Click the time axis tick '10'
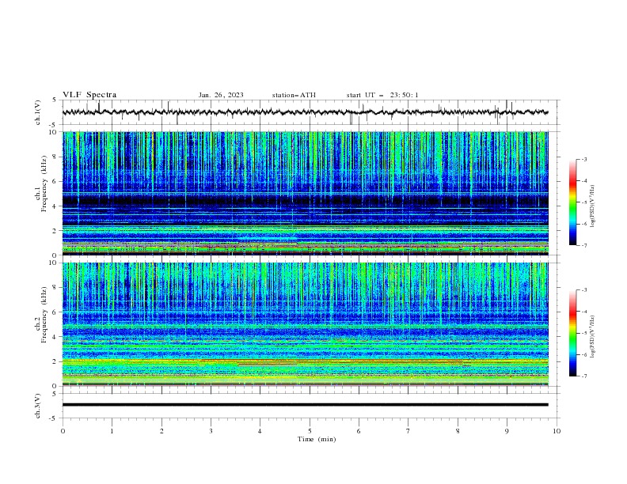 (557, 431)
